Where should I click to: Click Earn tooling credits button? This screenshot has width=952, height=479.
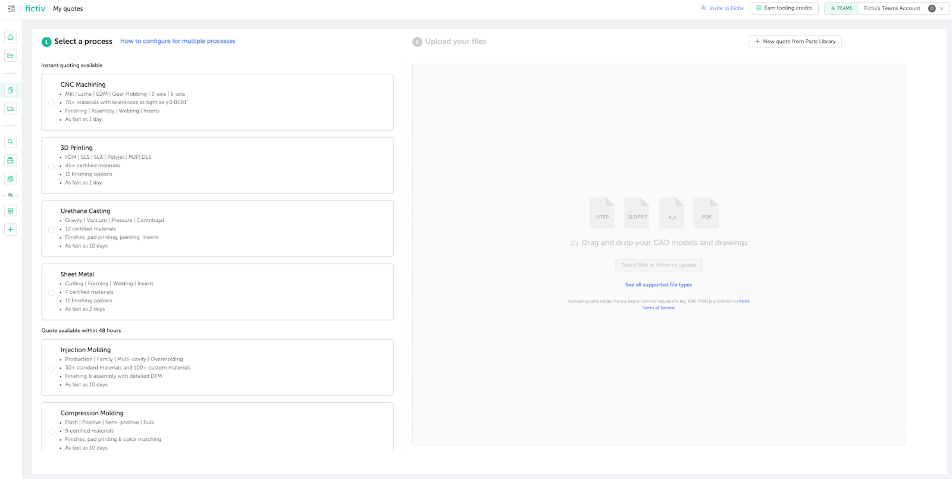click(x=784, y=8)
